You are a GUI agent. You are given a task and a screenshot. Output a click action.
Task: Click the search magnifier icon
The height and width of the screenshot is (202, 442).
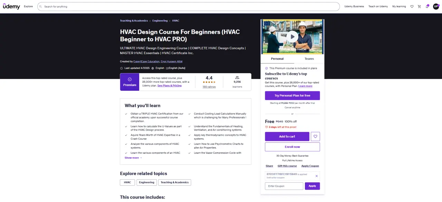click(x=41, y=7)
